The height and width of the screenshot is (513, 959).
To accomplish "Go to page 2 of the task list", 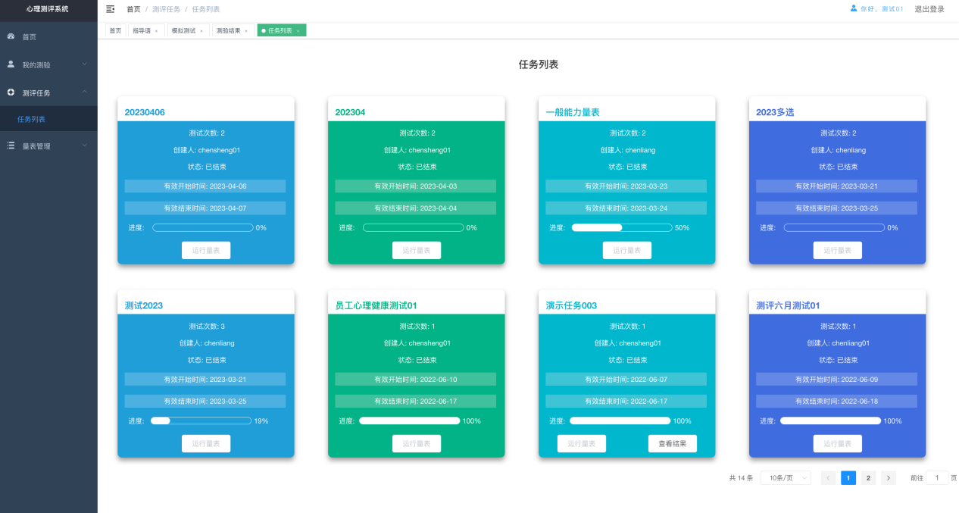I will tap(868, 478).
